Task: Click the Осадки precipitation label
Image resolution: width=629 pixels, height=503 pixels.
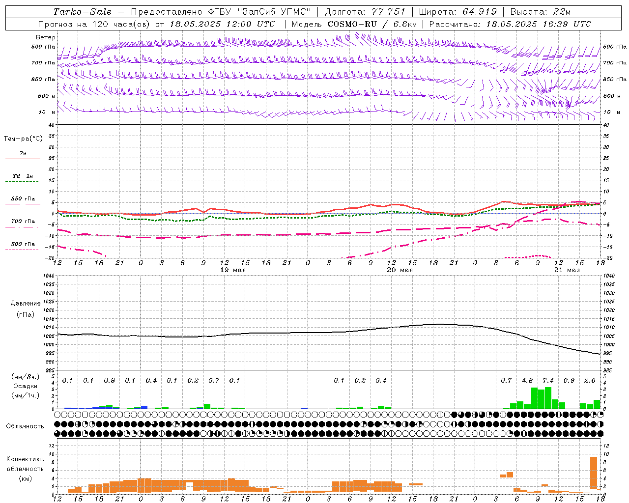Action: click(x=25, y=386)
